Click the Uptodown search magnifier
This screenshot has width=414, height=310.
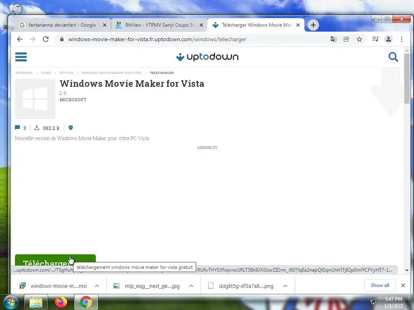pos(393,57)
